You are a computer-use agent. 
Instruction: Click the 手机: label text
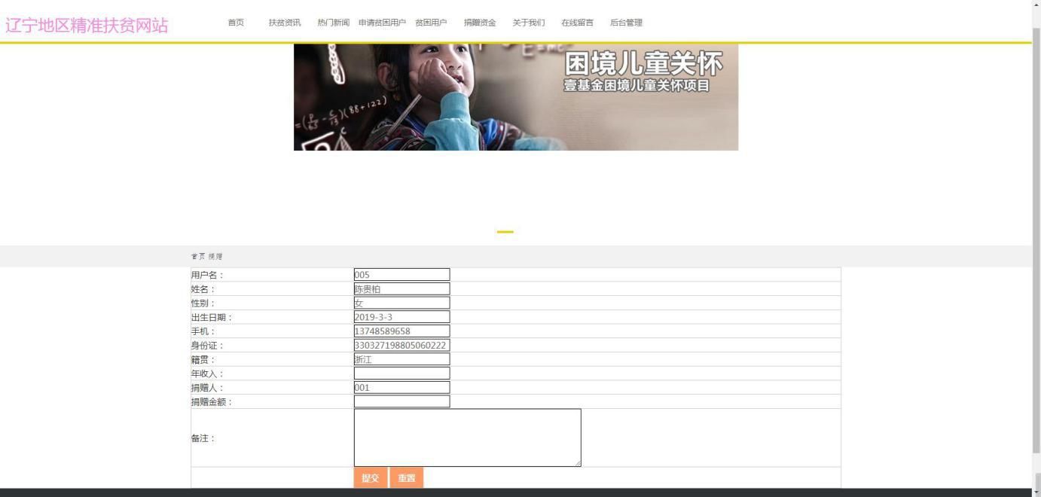[x=203, y=331]
